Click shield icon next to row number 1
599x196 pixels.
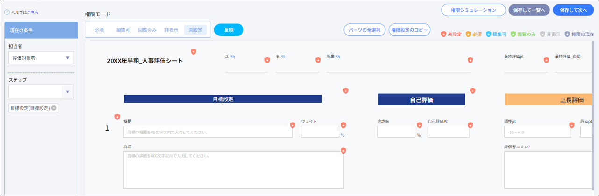[117, 117]
